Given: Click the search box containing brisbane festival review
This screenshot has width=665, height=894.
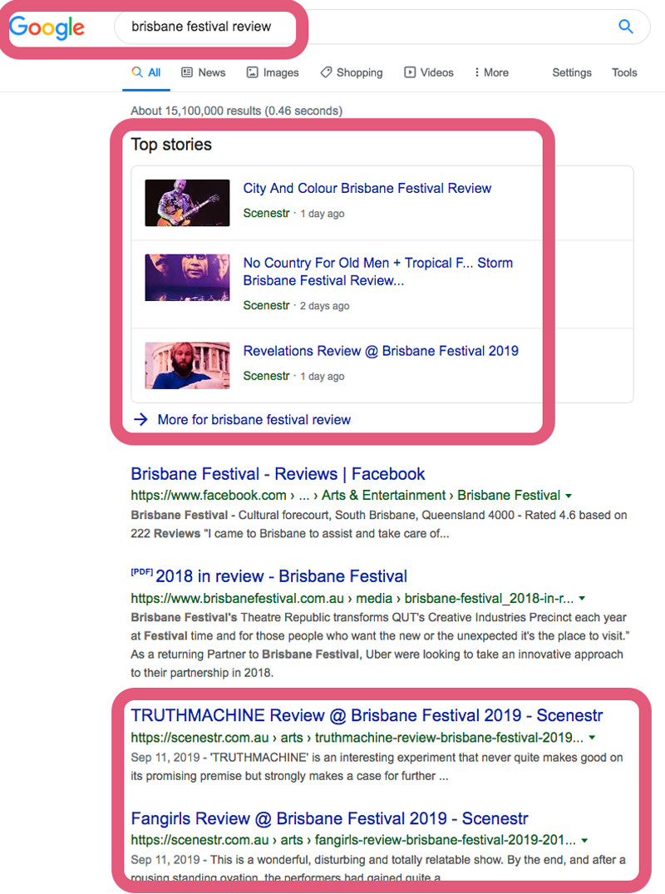Looking at the screenshot, I should click(x=382, y=27).
